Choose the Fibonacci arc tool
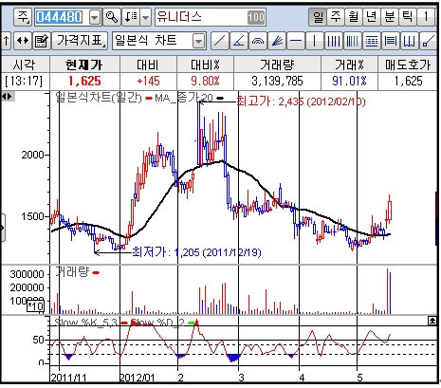 tap(258, 41)
